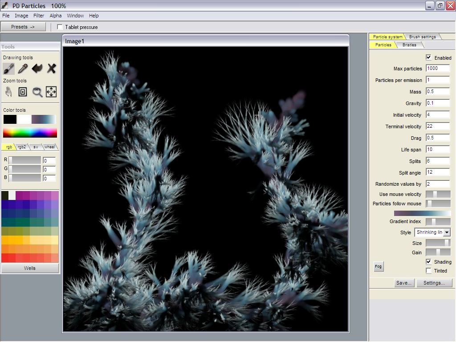Image resolution: width=456 pixels, height=342 pixels.
Task: Switch to the Brush settings tab
Action: (x=422, y=37)
